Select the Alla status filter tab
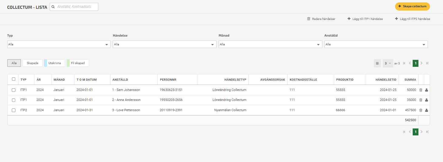Image resolution: width=443 pixels, height=162 pixels. pyautogui.click(x=14, y=63)
